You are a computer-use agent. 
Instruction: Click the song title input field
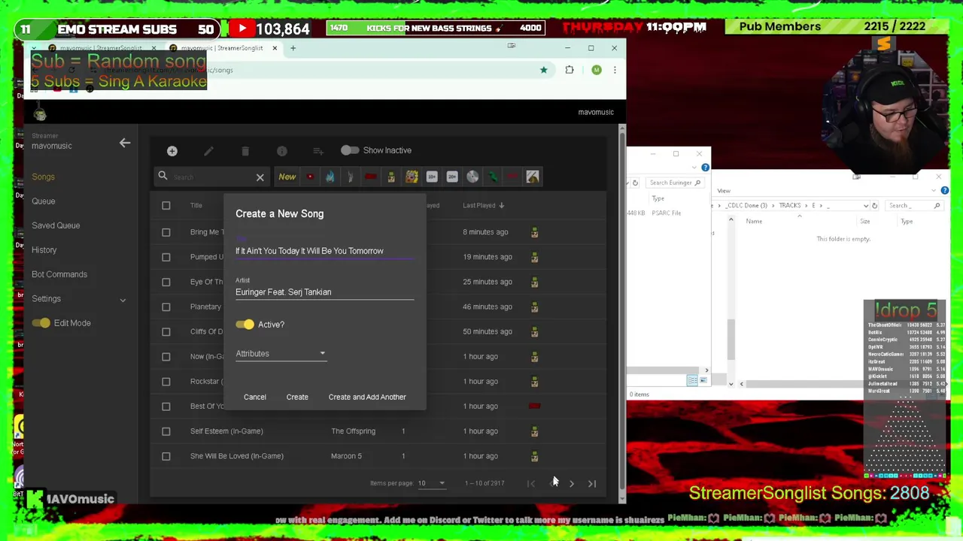click(x=324, y=251)
